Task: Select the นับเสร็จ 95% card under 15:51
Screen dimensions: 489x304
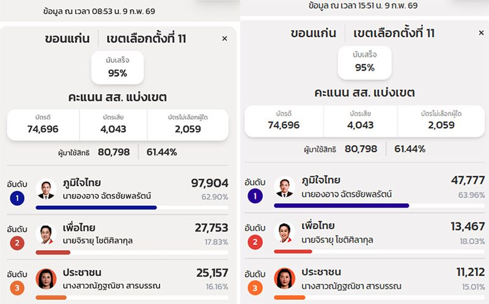Action: 364,62
